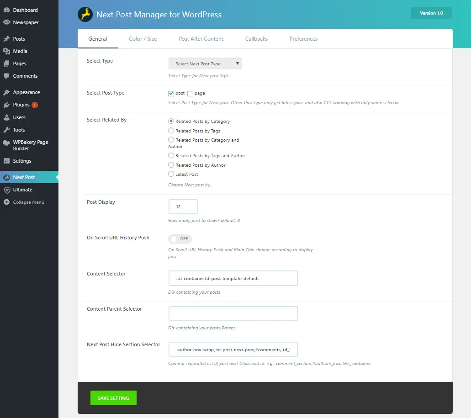Click the Media library icon
Screen dimensions: 471x418
pos(6,51)
